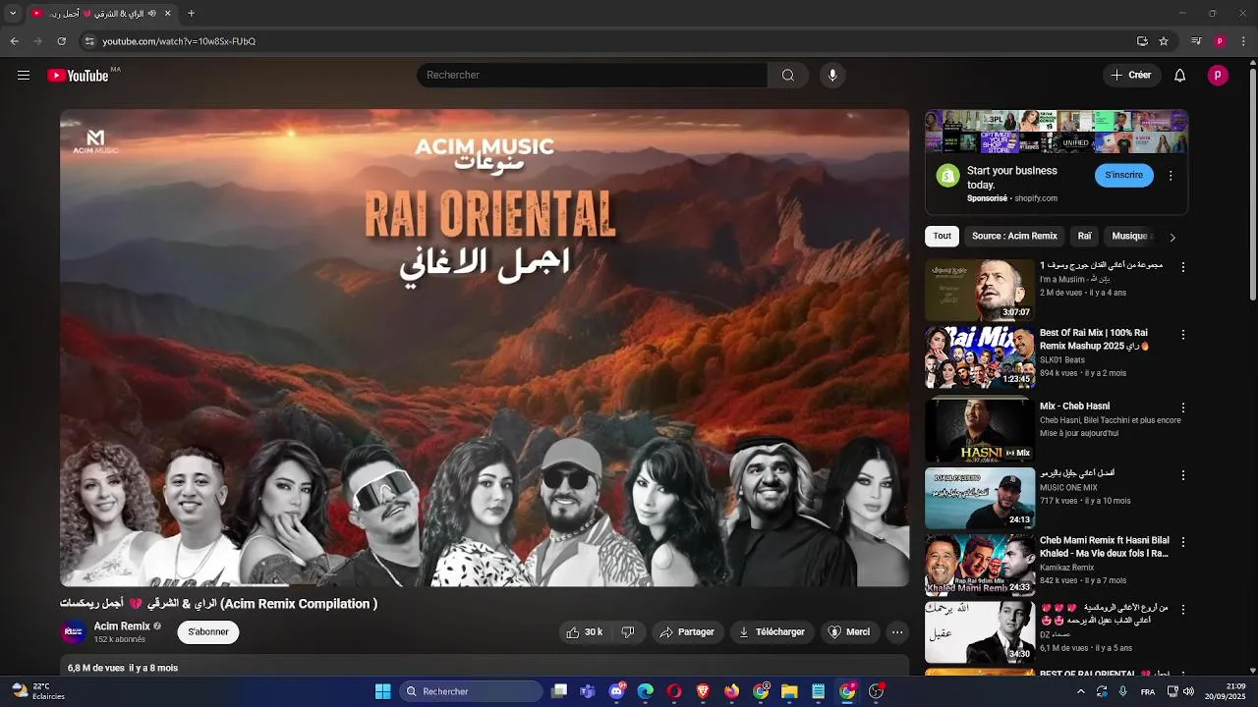Click S'inscrire on the Shopify ad
The height and width of the screenshot is (707, 1258).
tap(1124, 176)
